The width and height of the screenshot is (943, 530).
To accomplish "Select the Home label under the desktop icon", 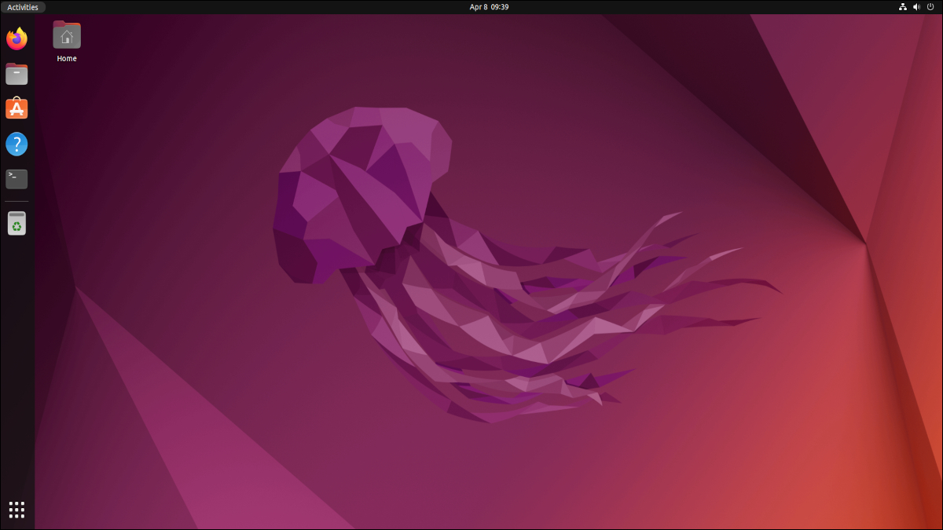I will (66, 58).
